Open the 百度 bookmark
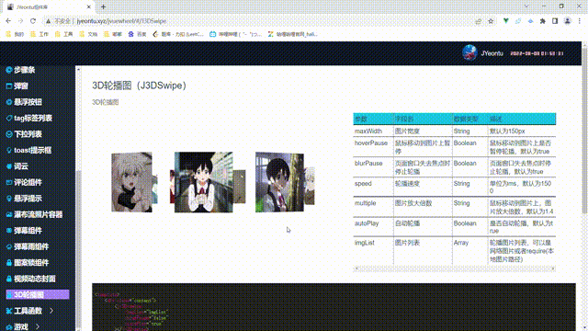Image resolution: width=588 pixels, height=331 pixels. point(137,34)
